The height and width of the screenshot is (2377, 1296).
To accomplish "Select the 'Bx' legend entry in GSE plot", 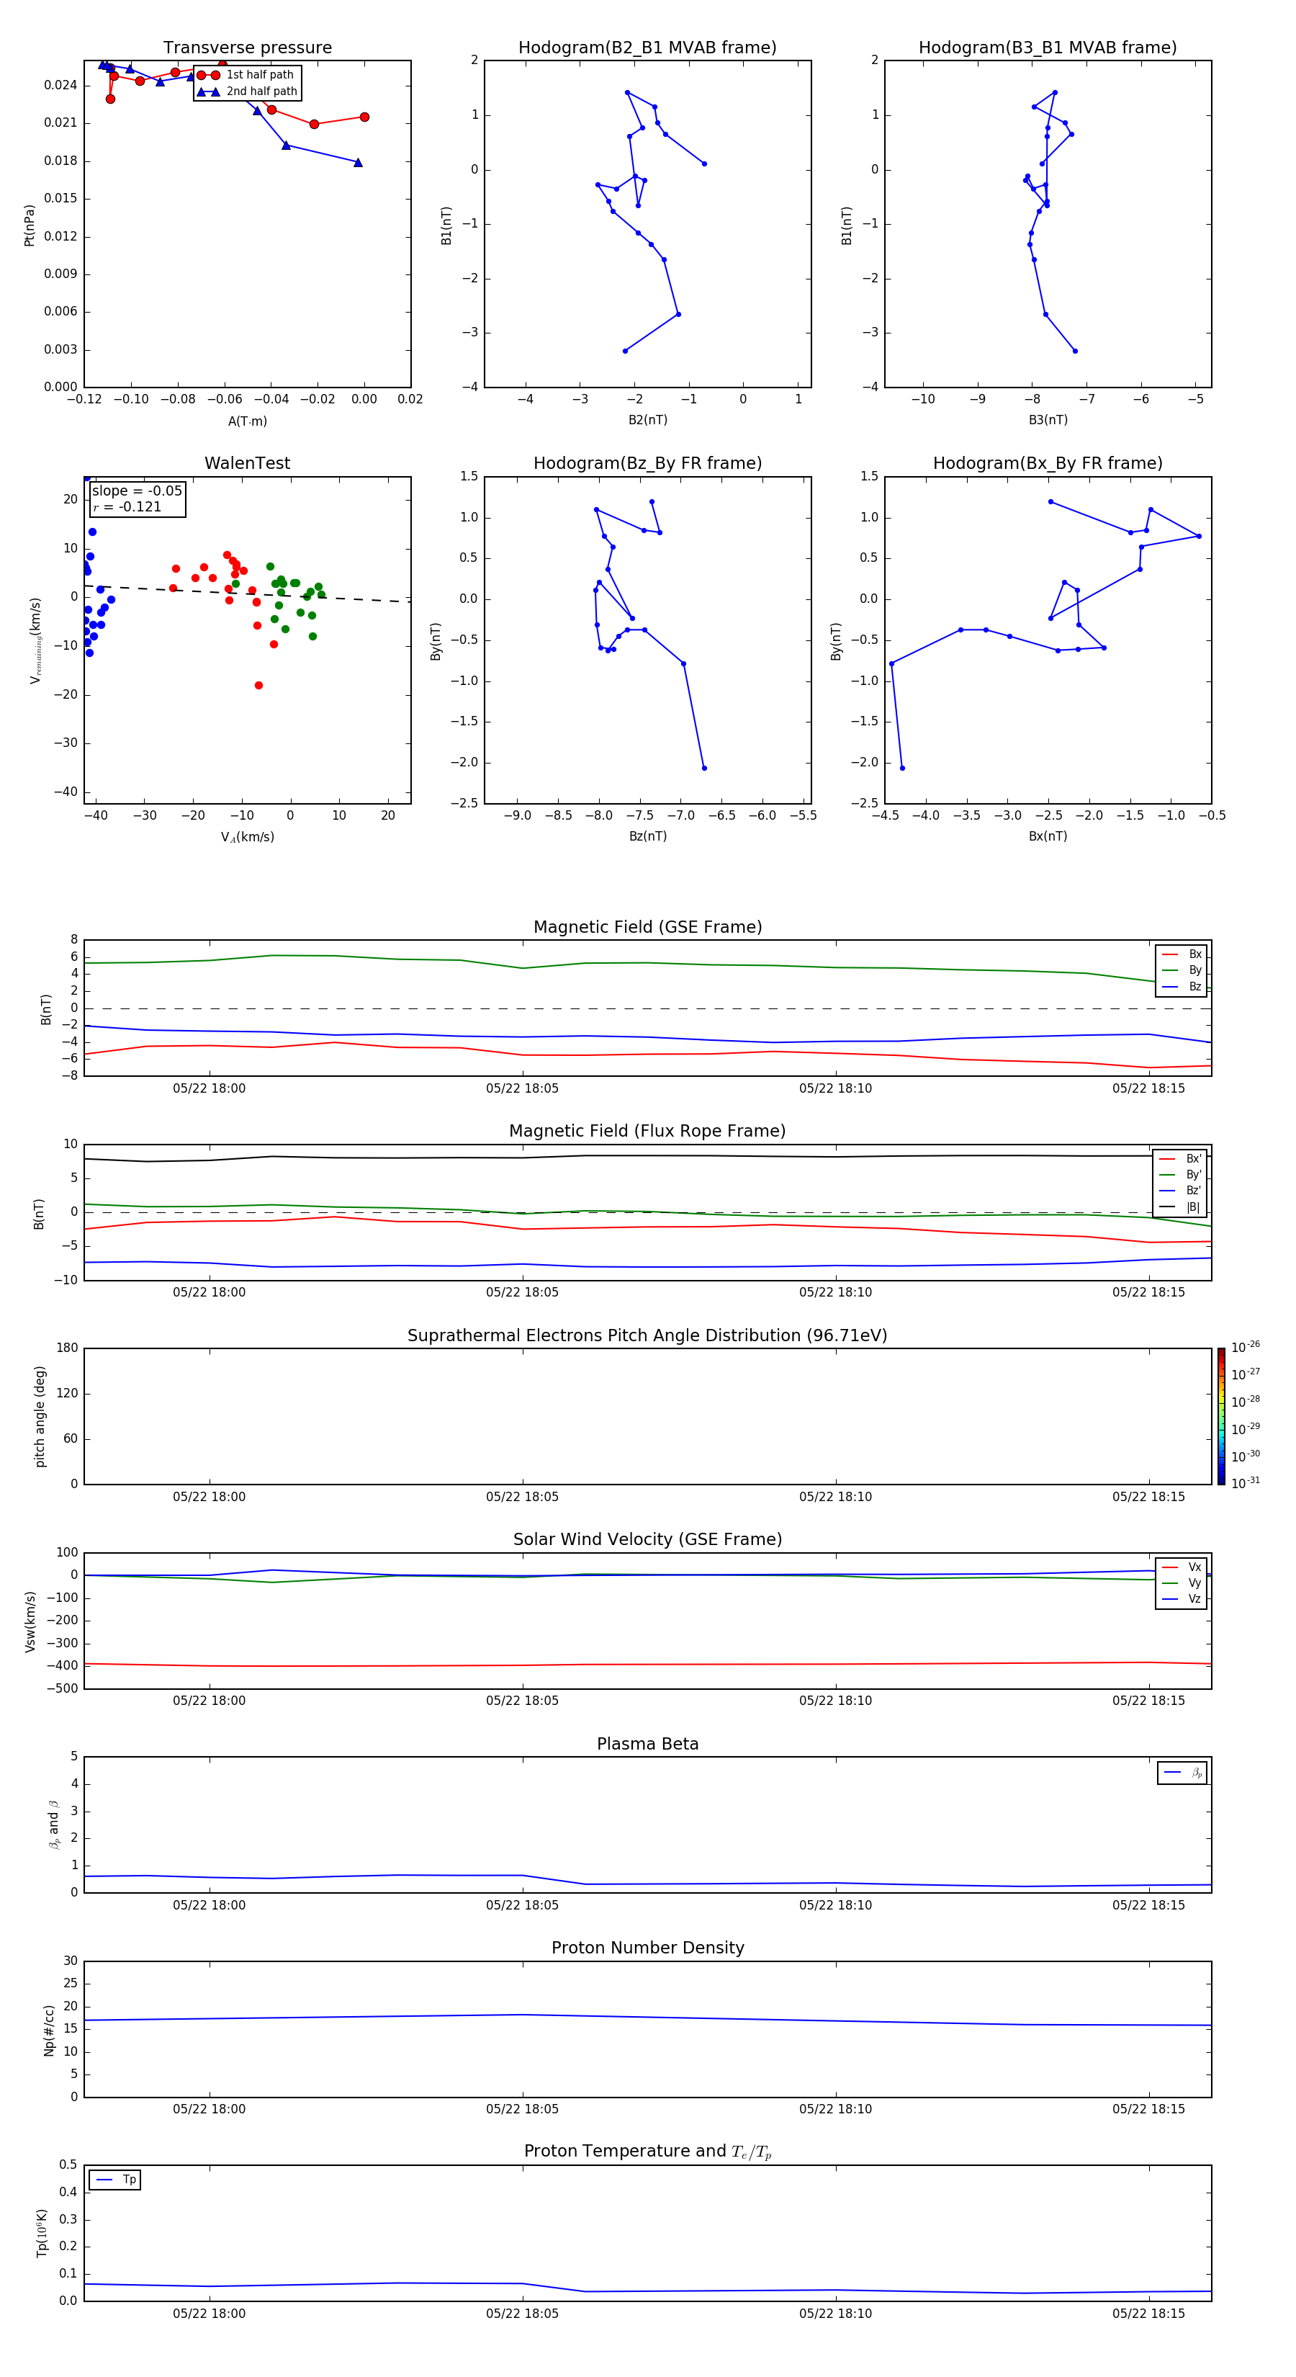I will point(1182,954).
